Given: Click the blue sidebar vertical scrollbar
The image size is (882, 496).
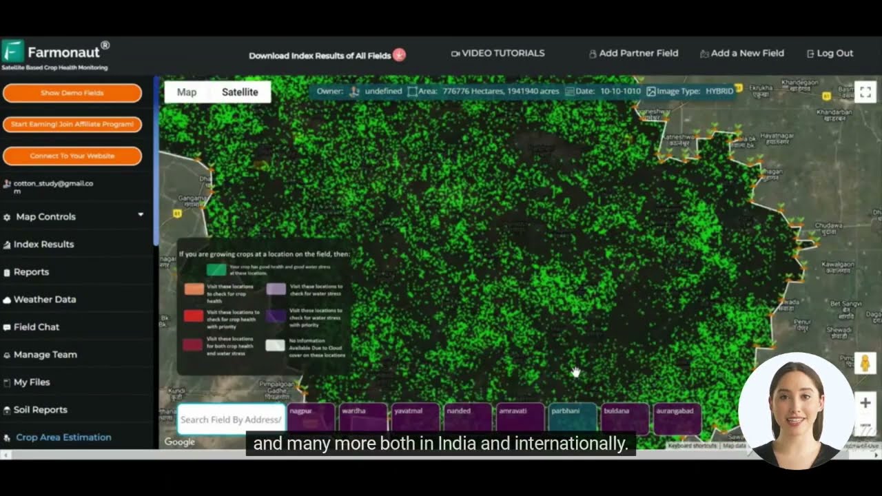Looking at the screenshot, I should (x=156, y=161).
